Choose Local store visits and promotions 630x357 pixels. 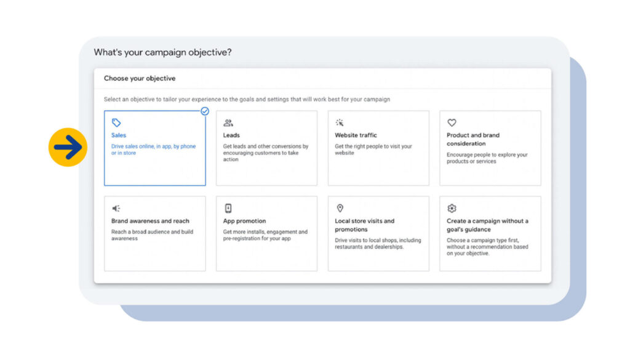pyautogui.click(x=378, y=233)
